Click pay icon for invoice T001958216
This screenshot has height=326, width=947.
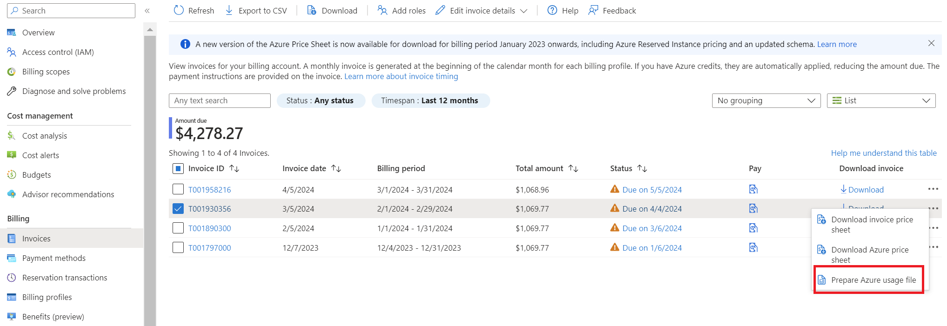753,189
